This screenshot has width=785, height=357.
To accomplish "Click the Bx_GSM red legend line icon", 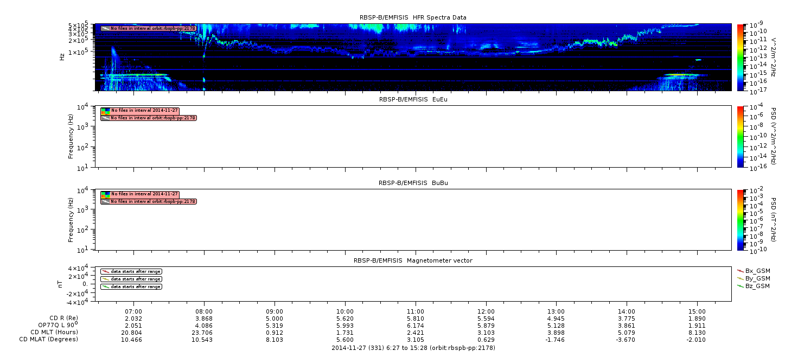I will point(741,271).
